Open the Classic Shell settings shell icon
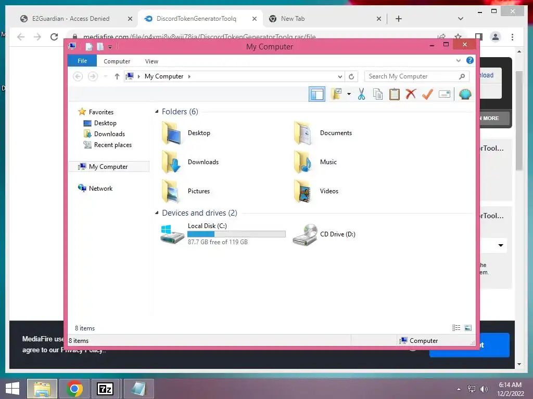This screenshot has width=533, height=399. (x=465, y=94)
